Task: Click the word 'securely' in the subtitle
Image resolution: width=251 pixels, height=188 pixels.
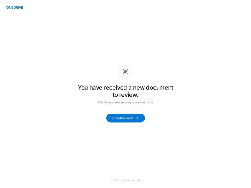Action: click(x=126, y=102)
